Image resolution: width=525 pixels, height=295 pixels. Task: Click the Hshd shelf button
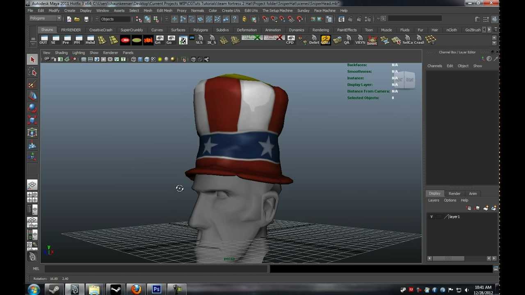[90, 40]
